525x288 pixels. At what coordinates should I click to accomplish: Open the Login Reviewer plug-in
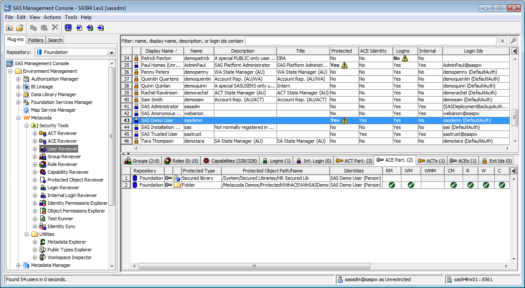(63, 188)
